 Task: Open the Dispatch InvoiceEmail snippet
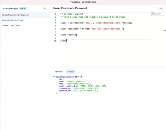tap(12, 20)
